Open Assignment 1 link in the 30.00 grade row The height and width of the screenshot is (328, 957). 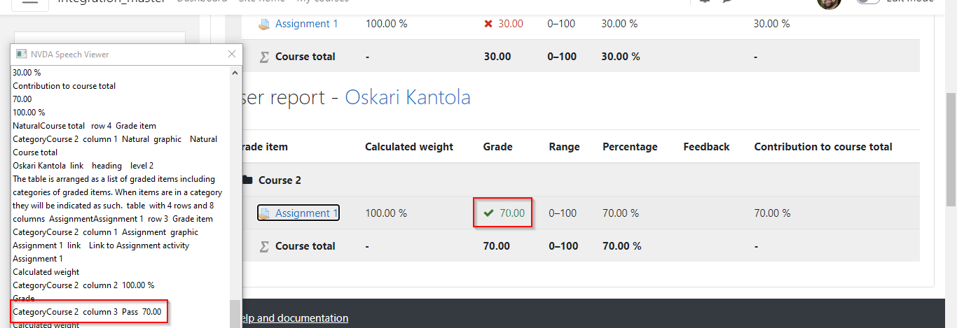tap(306, 24)
